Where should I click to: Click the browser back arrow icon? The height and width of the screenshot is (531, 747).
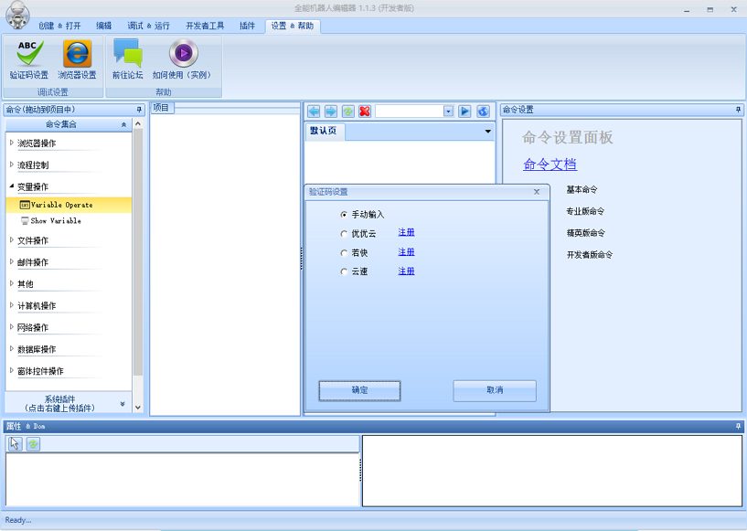coord(314,112)
